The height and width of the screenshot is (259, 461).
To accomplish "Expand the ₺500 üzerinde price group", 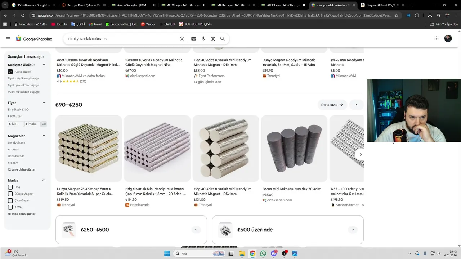I will (353, 230).
